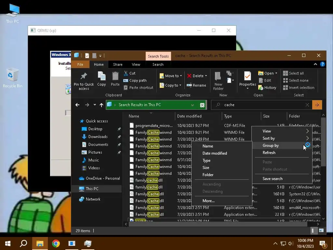Select Copy path in Clipboard group

coord(135,80)
